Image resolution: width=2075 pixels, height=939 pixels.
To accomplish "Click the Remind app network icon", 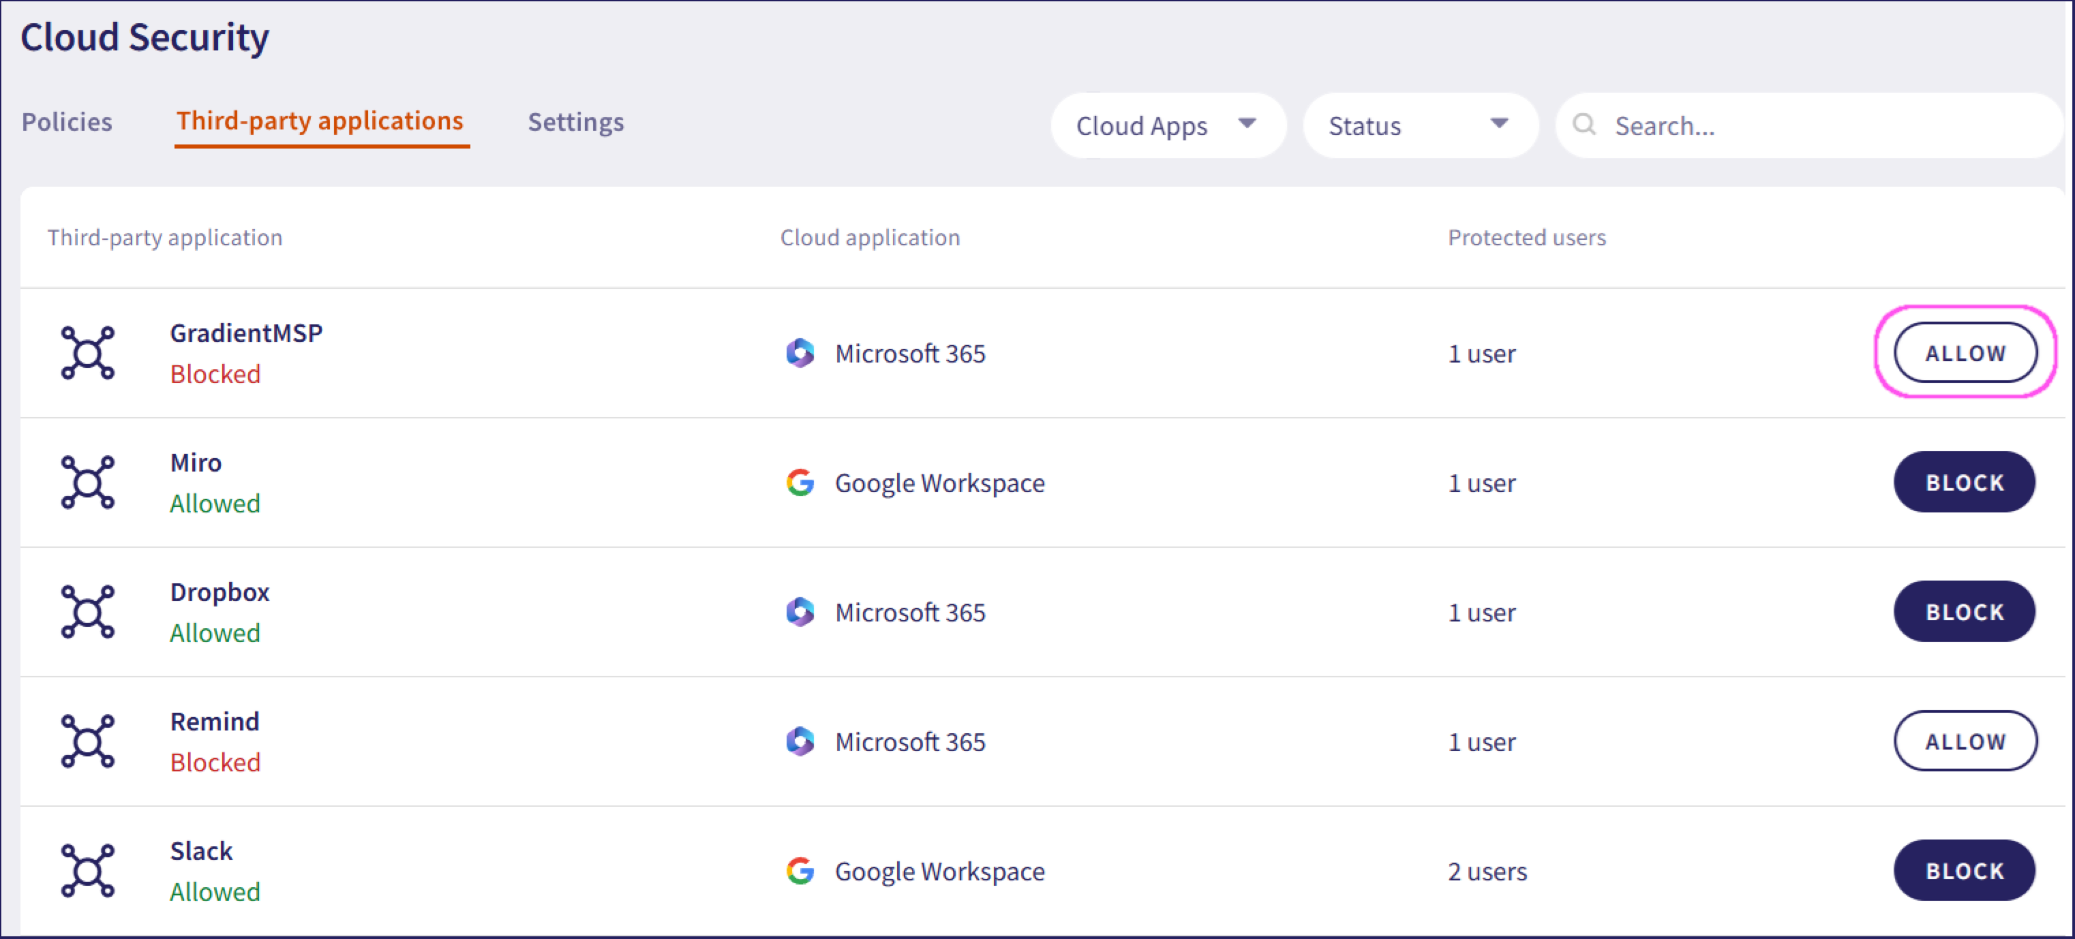I will pos(88,741).
